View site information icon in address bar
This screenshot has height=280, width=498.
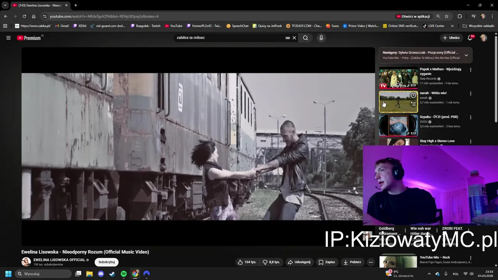pos(45,16)
